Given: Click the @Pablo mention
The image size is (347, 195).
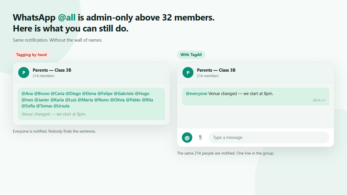Looking at the screenshot, I should point(133,100).
